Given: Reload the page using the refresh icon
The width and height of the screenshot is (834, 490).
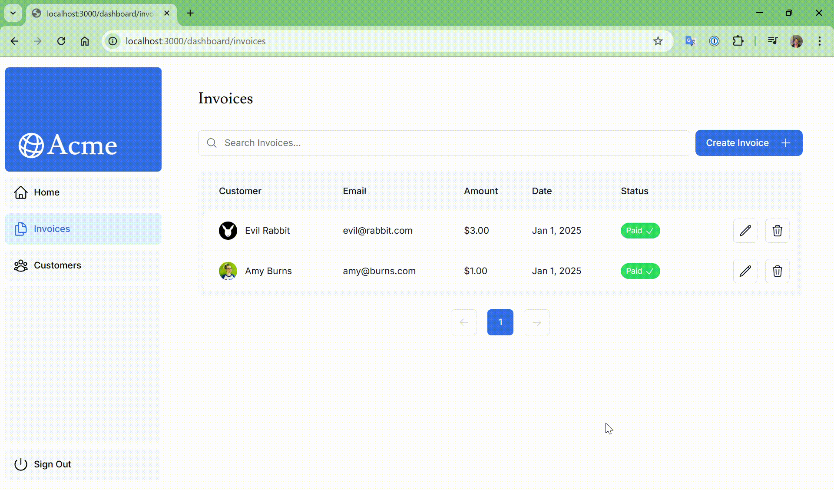Looking at the screenshot, I should tap(61, 41).
